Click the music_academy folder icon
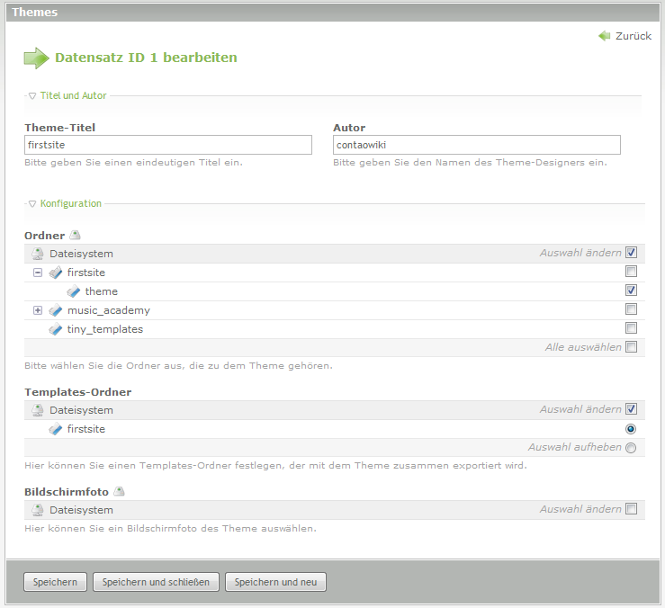Viewport: 665px width, 608px height. [x=56, y=310]
